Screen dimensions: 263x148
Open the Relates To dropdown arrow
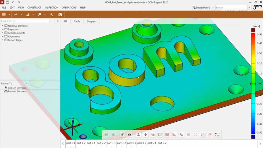tap(26, 83)
